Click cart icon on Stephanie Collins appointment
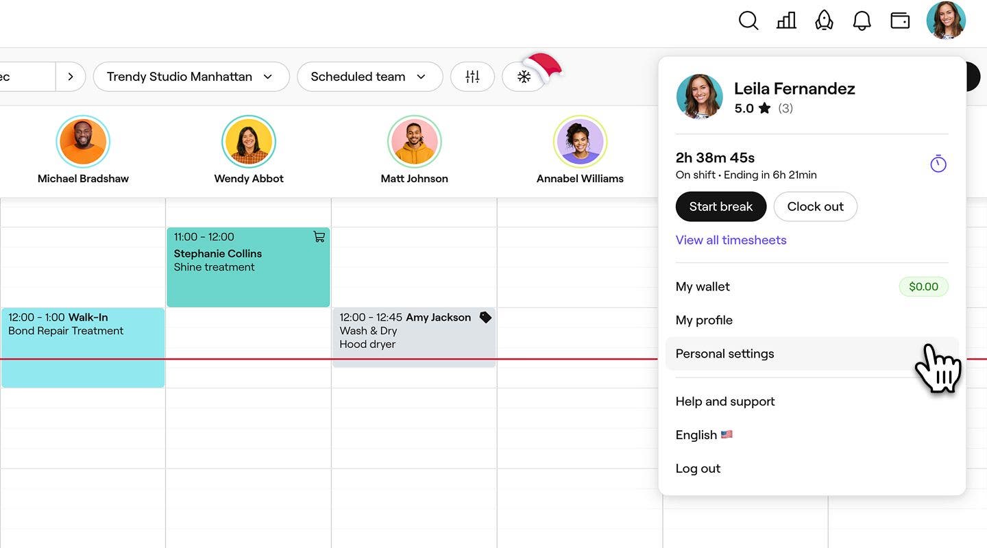 [319, 236]
